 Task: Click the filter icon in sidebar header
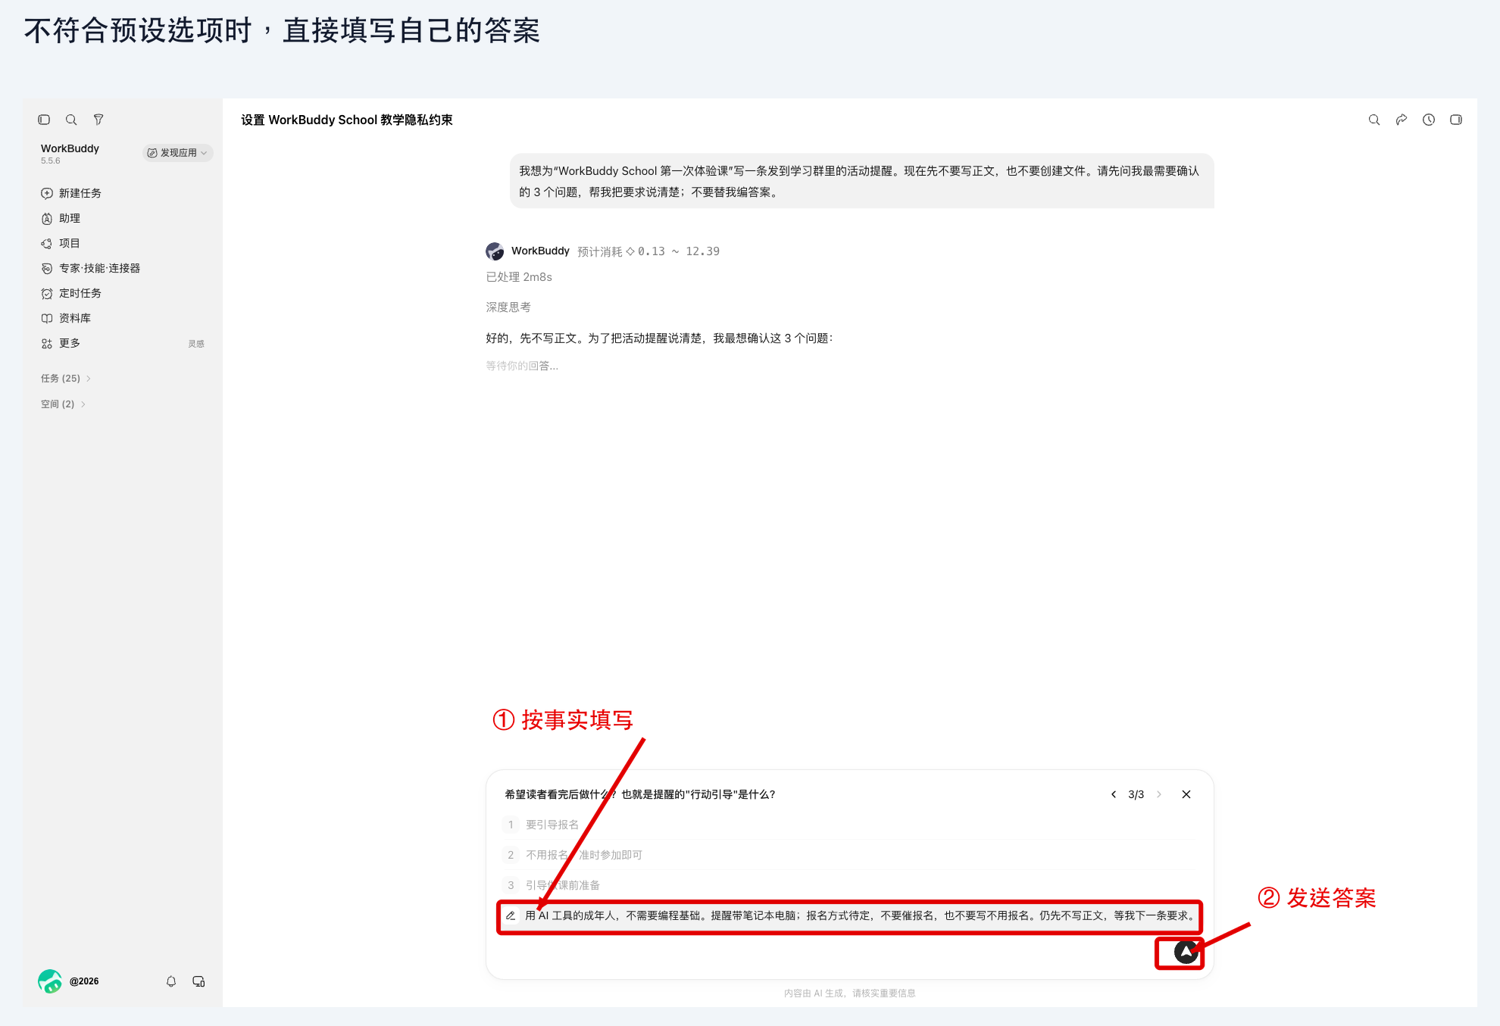98,120
